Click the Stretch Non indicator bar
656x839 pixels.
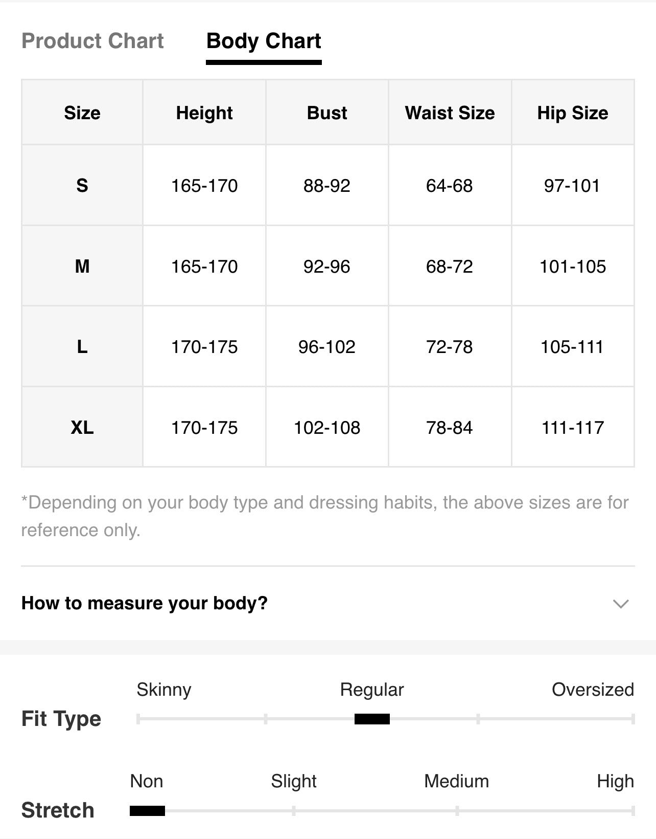pos(147,811)
